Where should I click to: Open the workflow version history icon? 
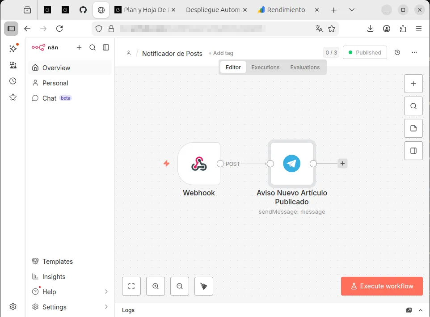pyautogui.click(x=397, y=52)
